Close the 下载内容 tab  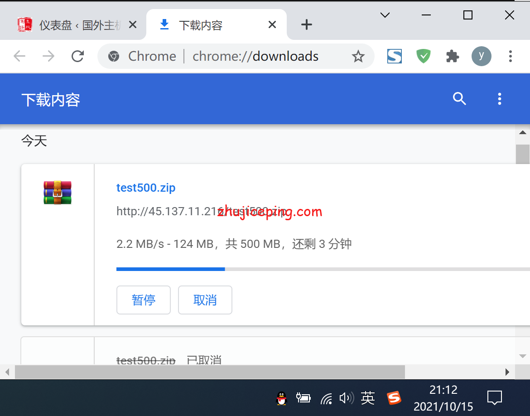272,24
